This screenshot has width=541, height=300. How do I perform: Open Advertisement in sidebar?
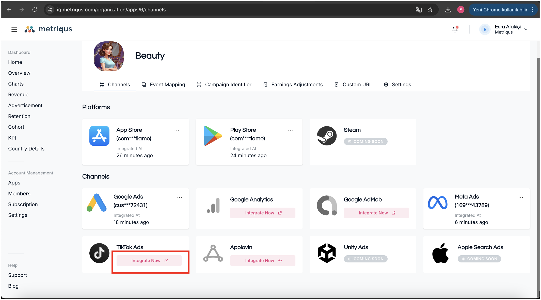[x=25, y=106]
